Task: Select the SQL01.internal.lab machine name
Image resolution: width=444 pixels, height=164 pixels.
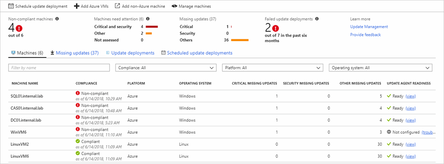Action: [27, 96]
